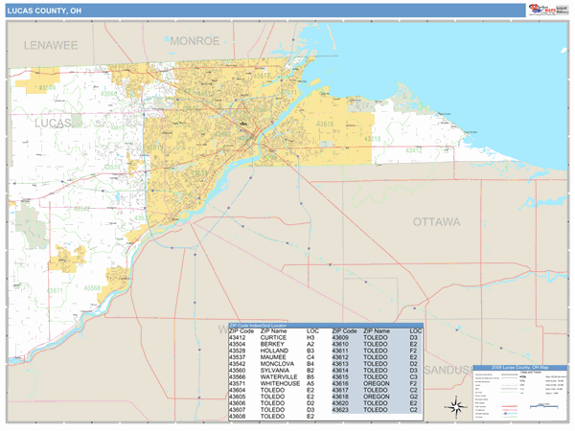The width and height of the screenshot is (575, 431).
Task: Click the MONROE county label
Action: pyautogui.click(x=195, y=41)
